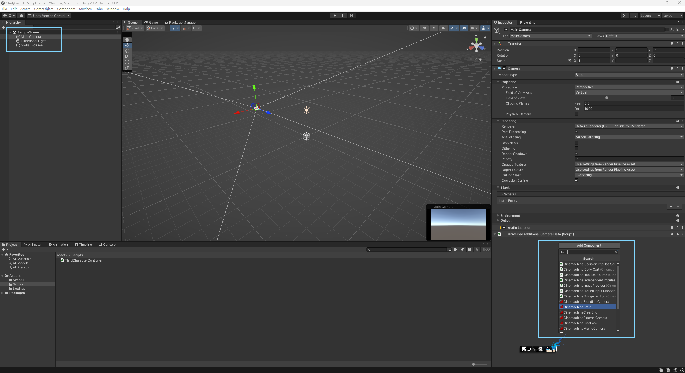This screenshot has width=685, height=373.
Task: Open the Undo History icon
Action: 625,16
